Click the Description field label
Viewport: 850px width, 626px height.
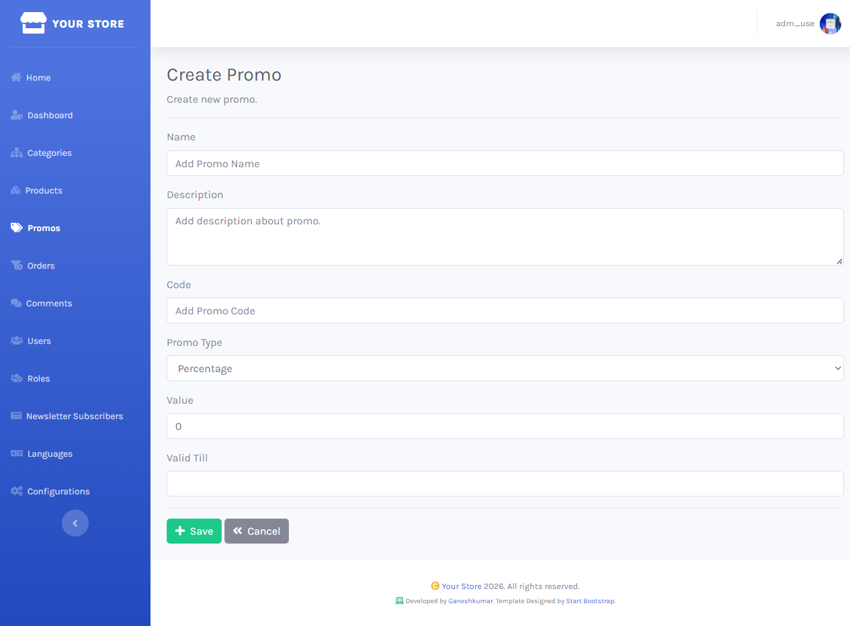click(195, 195)
